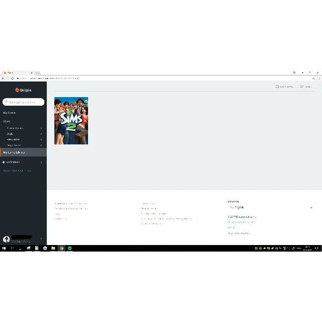Open File Explorer from the taskbar

(53, 248)
